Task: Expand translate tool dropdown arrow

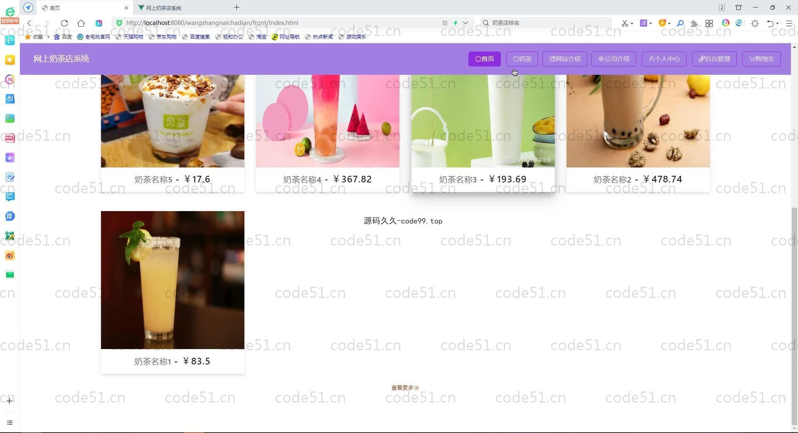Action: (650, 23)
